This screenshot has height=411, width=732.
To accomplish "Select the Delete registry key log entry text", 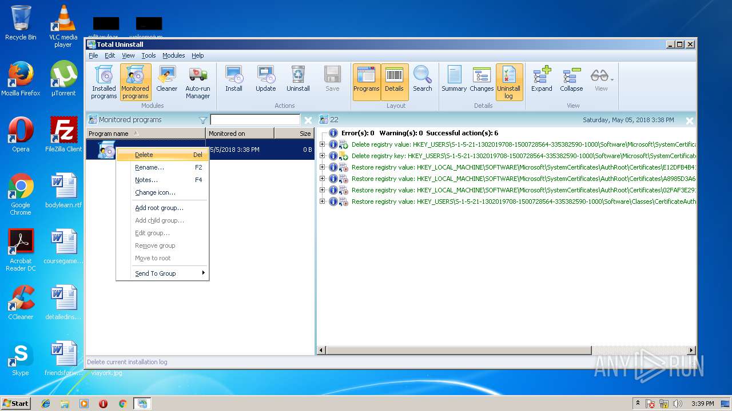I will [523, 156].
